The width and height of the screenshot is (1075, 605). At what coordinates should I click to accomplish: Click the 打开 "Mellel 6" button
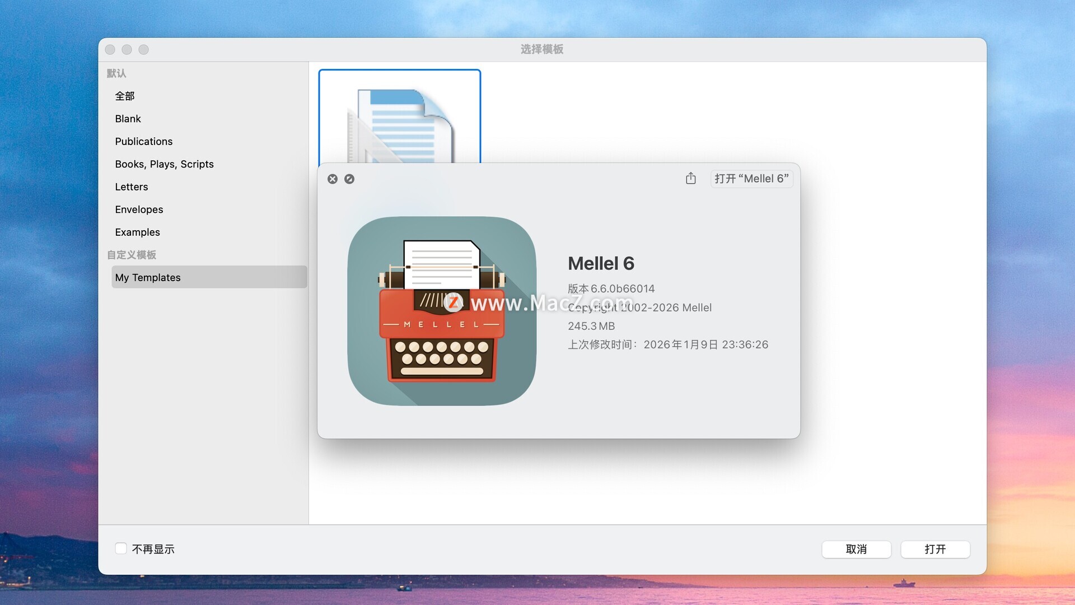751,178
